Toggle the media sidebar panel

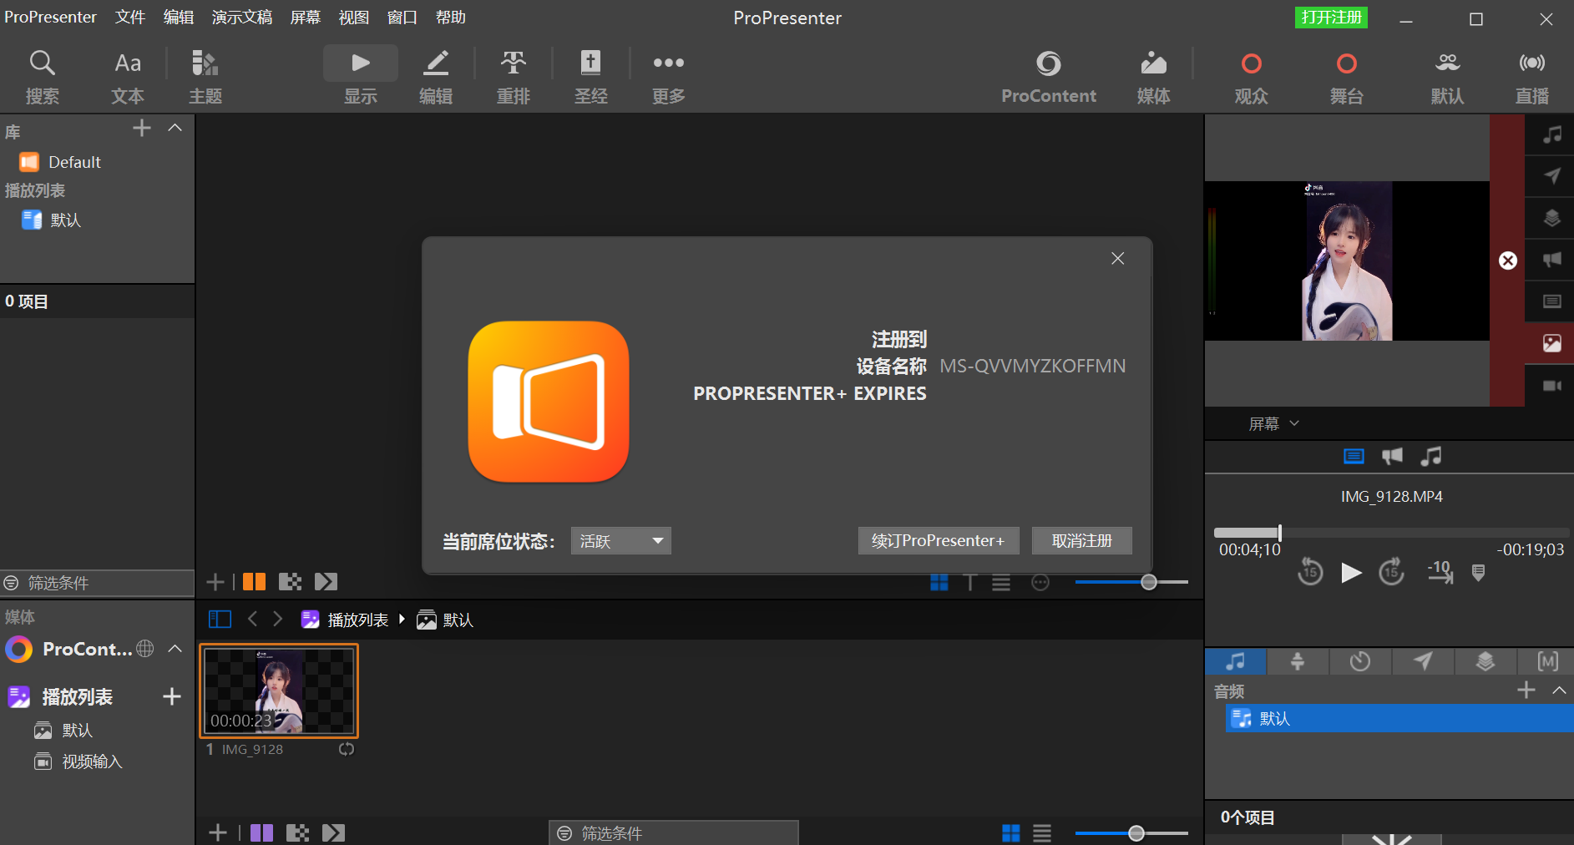(220, 619)
